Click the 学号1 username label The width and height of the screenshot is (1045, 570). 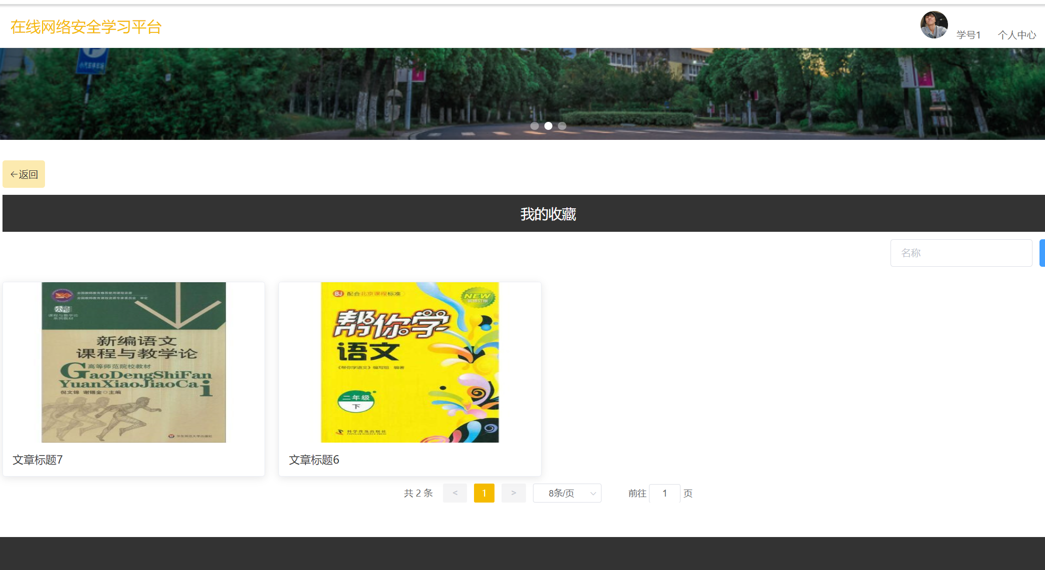point(968,35)
